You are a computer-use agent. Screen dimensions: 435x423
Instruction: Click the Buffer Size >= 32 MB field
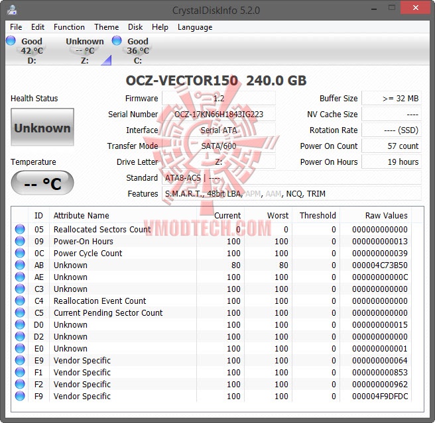[391, 99]
